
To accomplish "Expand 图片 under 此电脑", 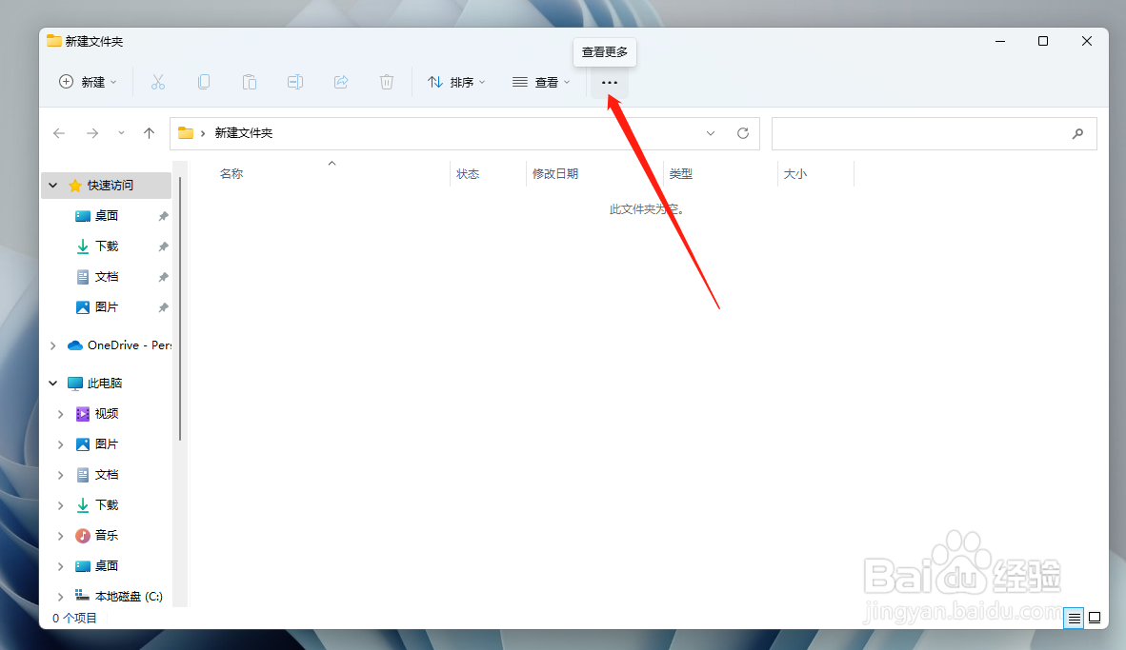I will coord(60,444).
